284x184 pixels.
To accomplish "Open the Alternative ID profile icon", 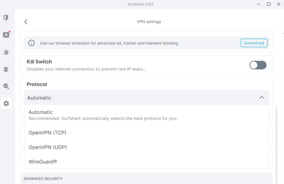I will tap(6, 35).
